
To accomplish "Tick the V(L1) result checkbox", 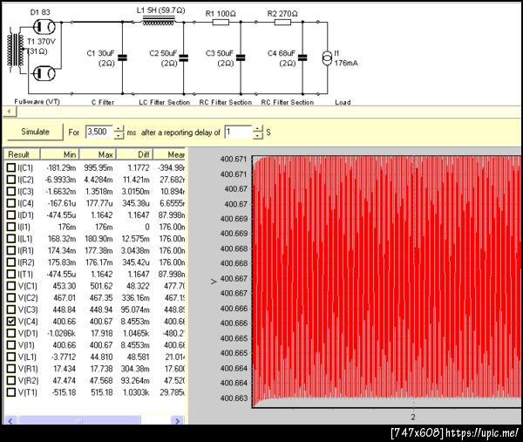I will [11, 357].
